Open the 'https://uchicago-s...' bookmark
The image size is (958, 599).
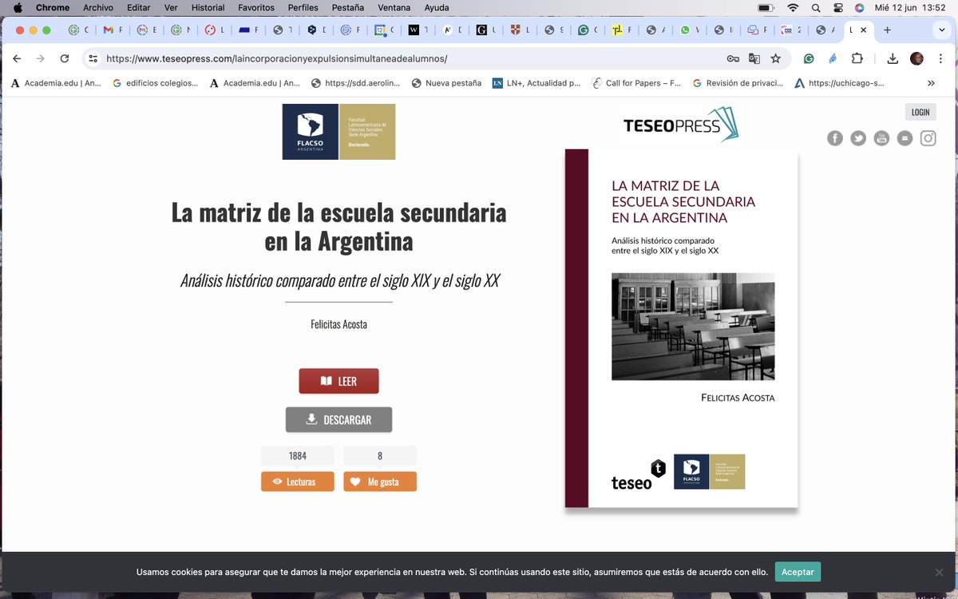(x=839, y=83)
